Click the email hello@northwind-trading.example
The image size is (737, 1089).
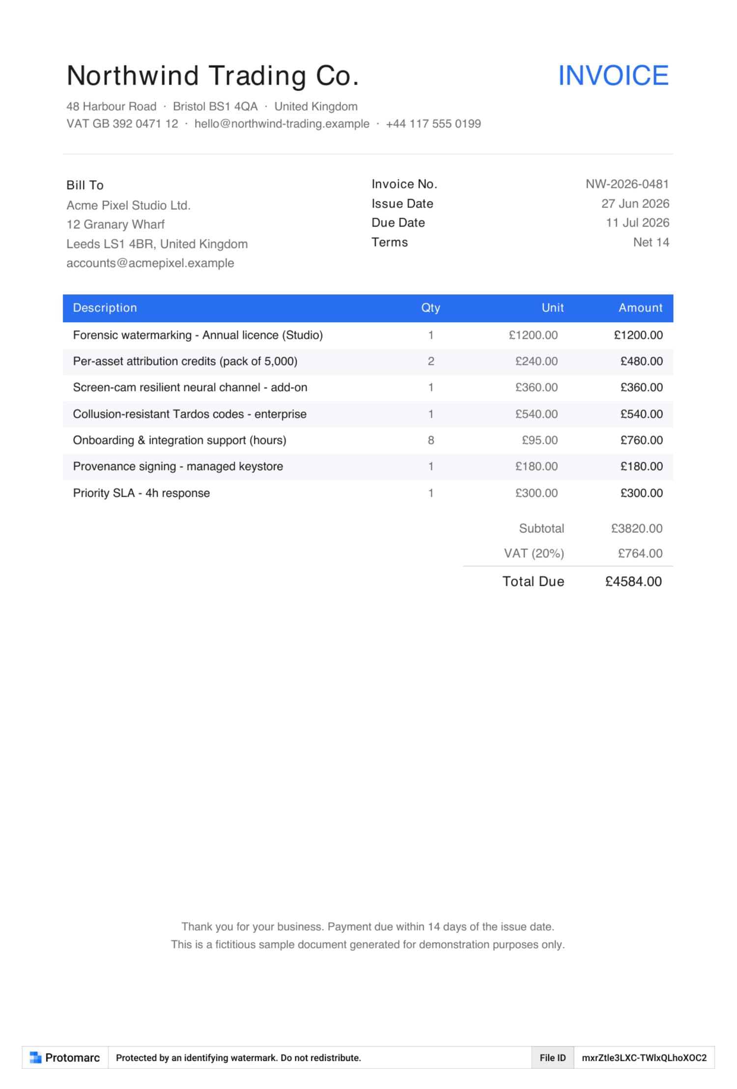tap(282, 124)
